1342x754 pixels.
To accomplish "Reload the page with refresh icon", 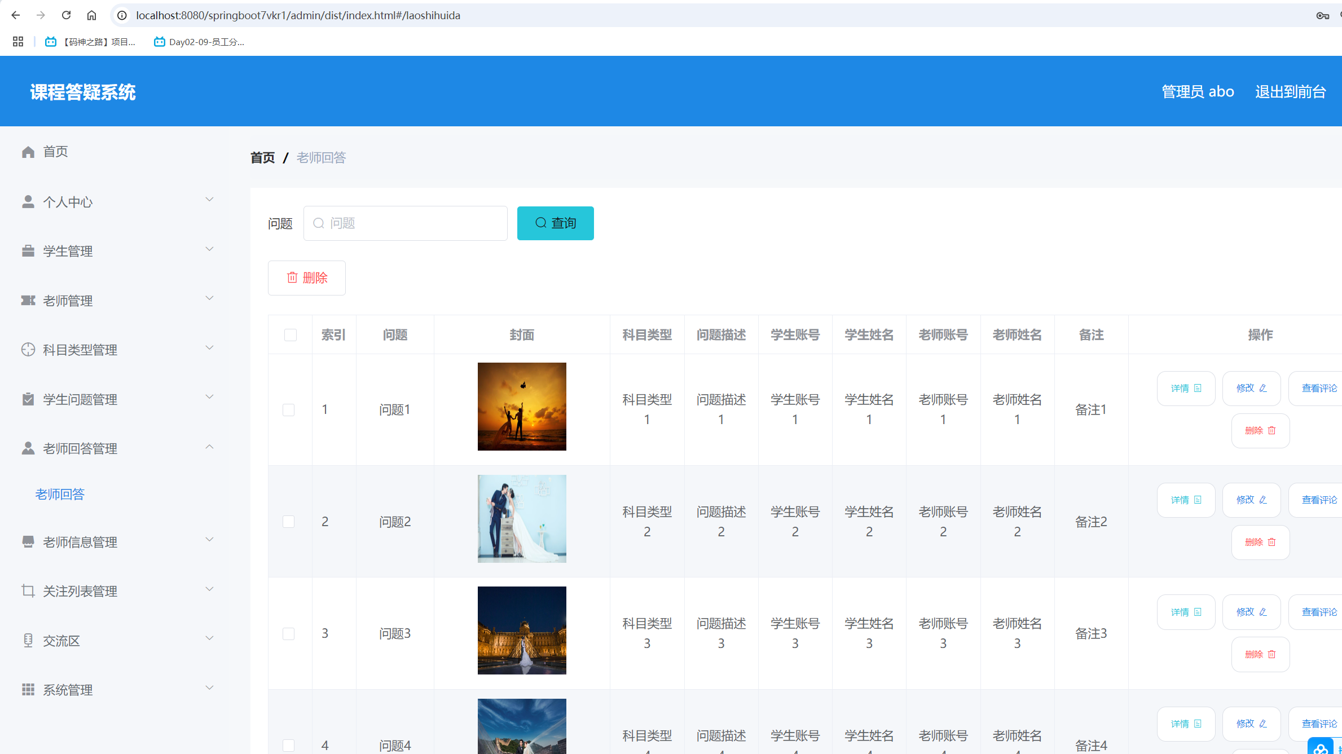I will [66, 15].
